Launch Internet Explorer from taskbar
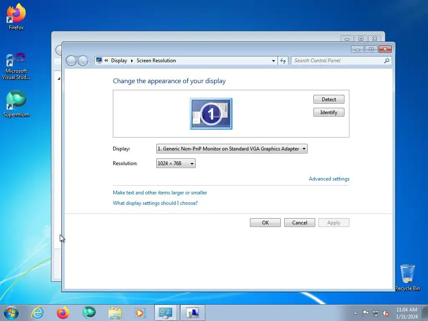The width and height of the screenshot is (428, 321). tap(37, 313)
